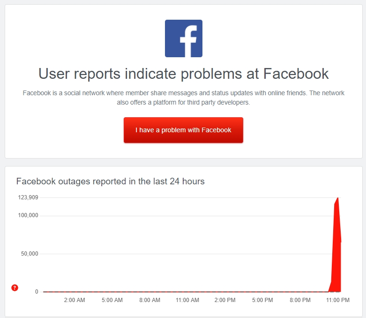Click the Facebook logo icon
Image resolution: width=366 pixels, height=318 pixels.
tap(183, 38)
